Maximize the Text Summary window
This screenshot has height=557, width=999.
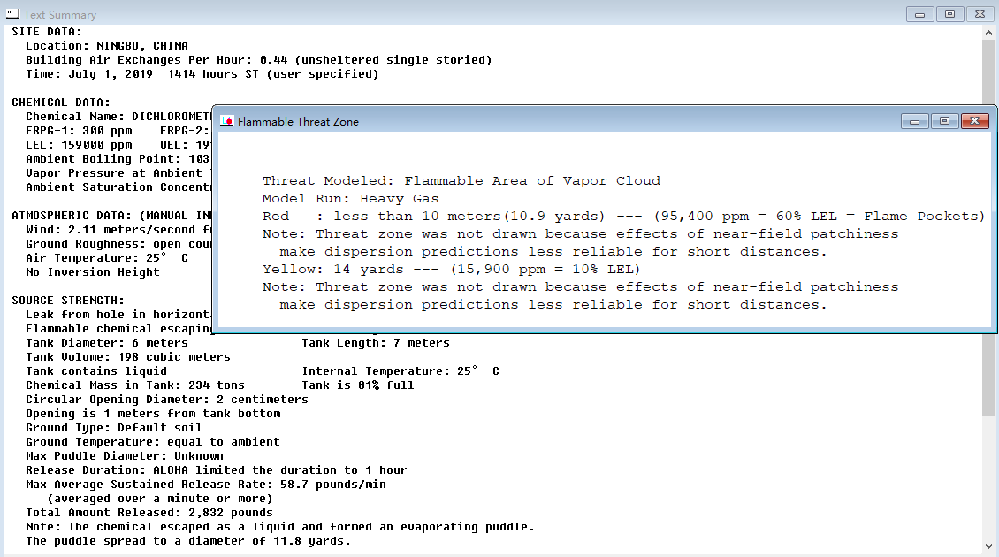pos(949,14)
